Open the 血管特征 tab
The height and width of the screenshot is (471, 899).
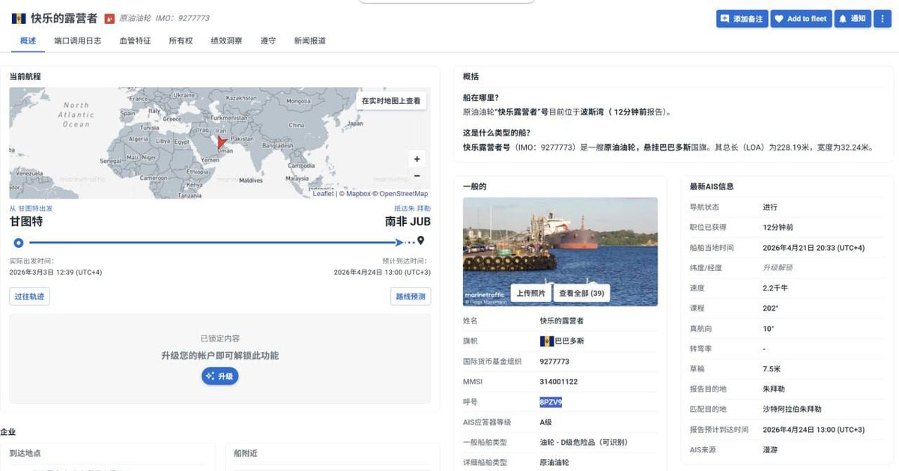tap(135, 40)
